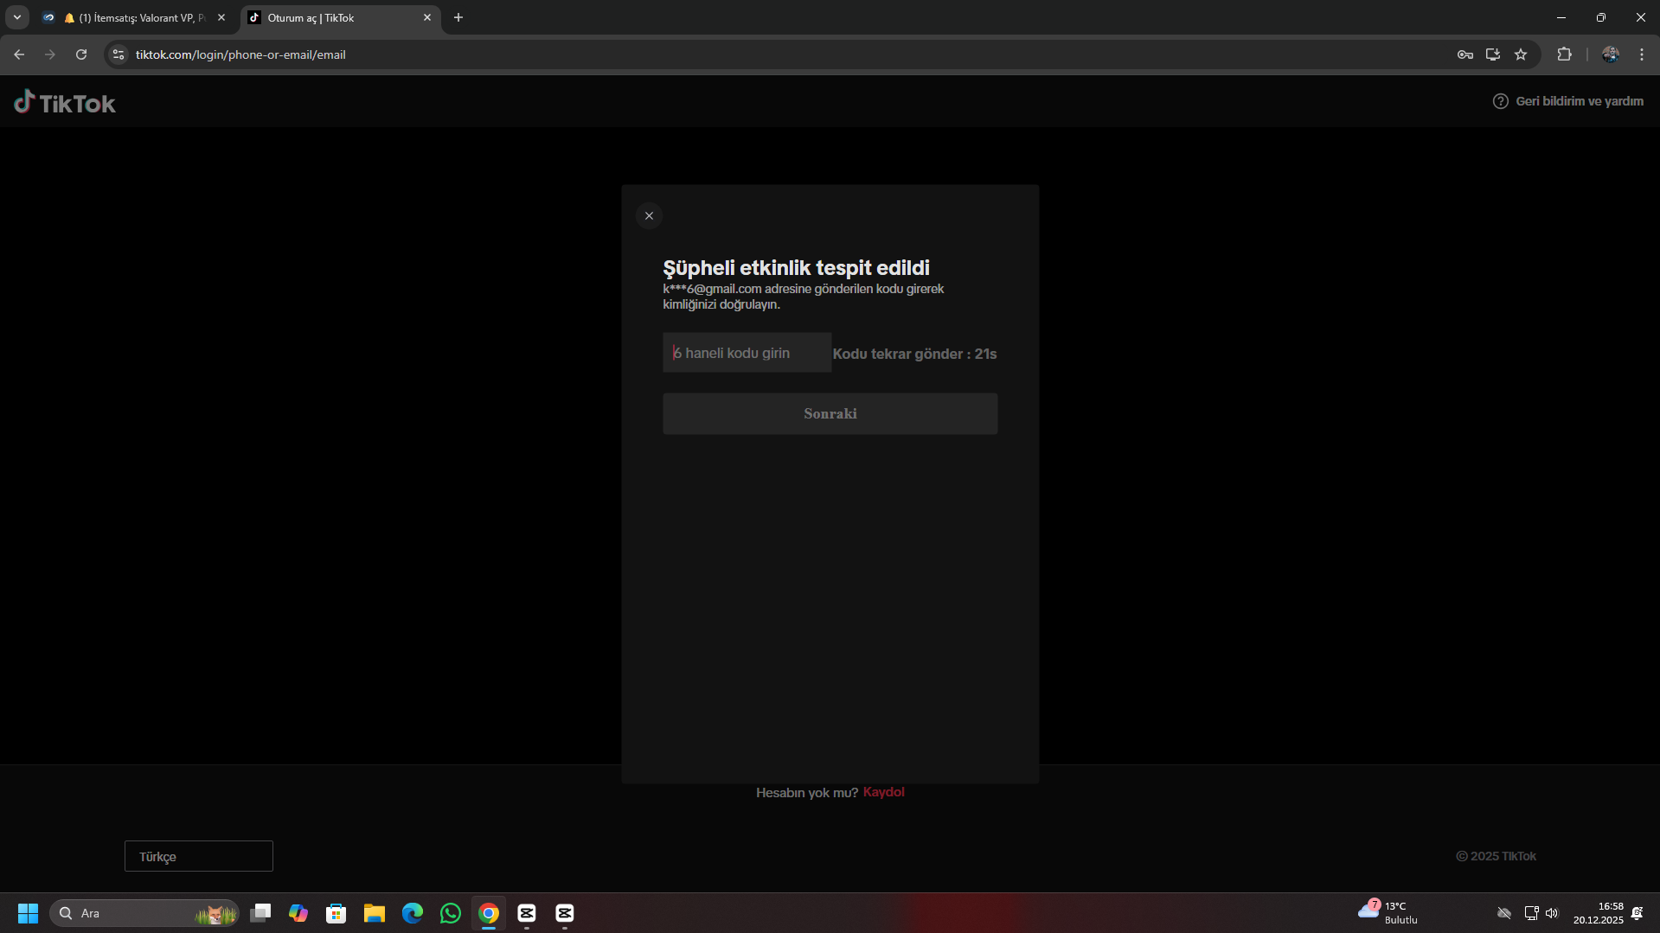Open a new browser tab
This screenshot has width=1660, height=933.
point(458,17)
